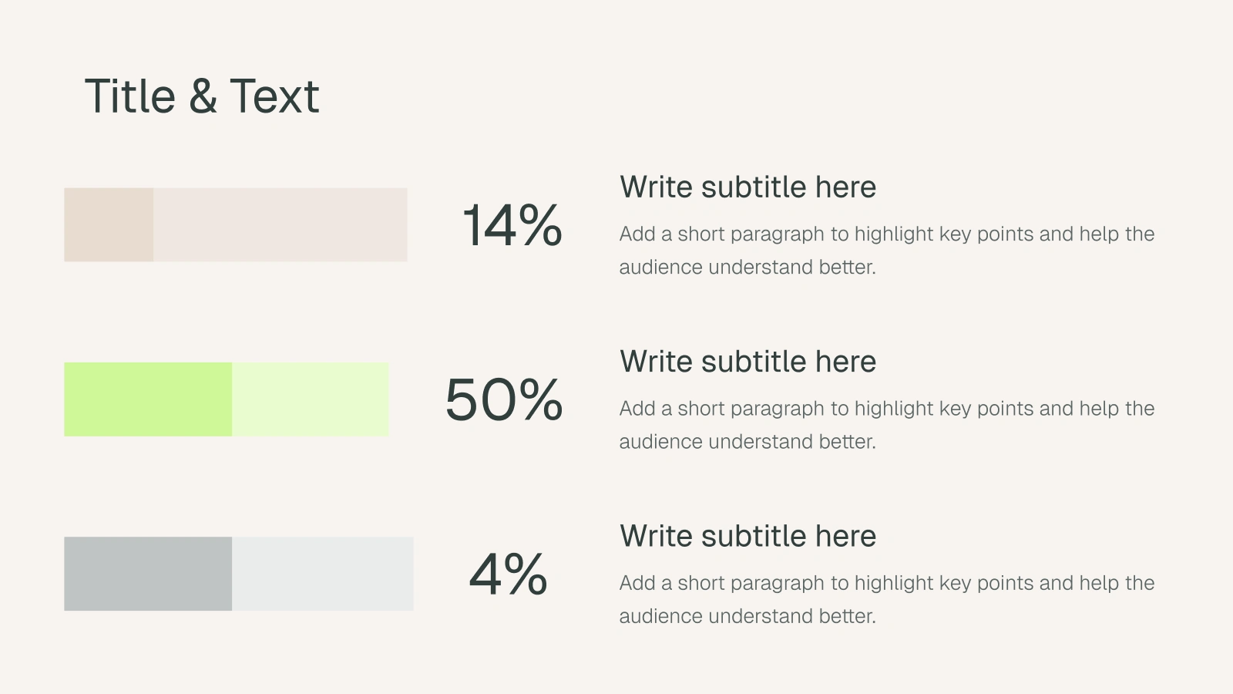1233x694 pixels.
Task: Click the 14% percentage label
Action: pos(512,226)
